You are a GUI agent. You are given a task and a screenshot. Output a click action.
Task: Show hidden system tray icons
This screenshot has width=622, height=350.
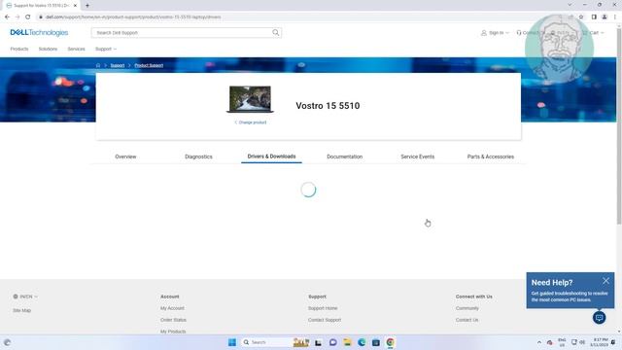(539, 342)
